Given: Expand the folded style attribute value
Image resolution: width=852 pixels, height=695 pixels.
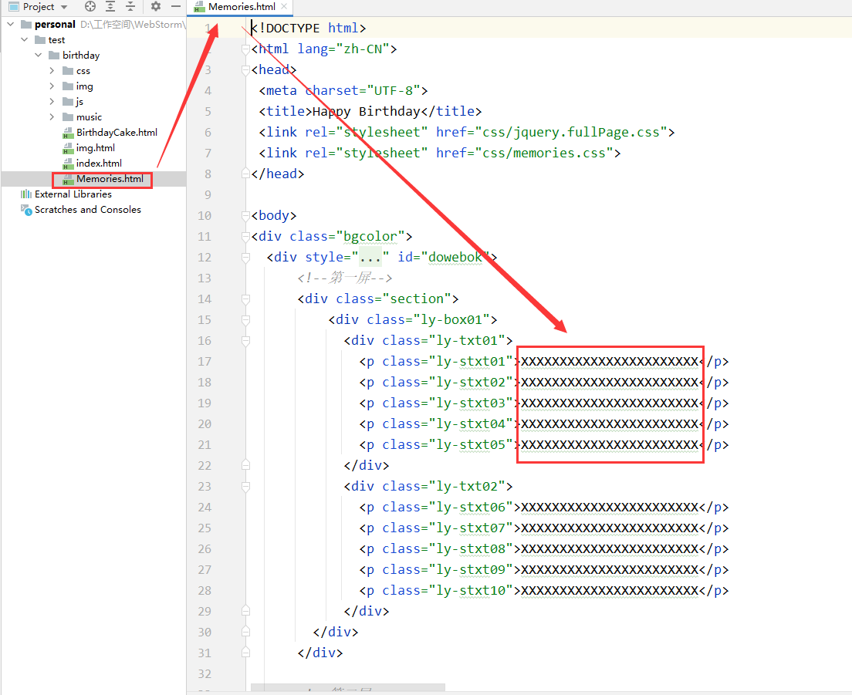Looking at the screenshot, I should point(370,258).
